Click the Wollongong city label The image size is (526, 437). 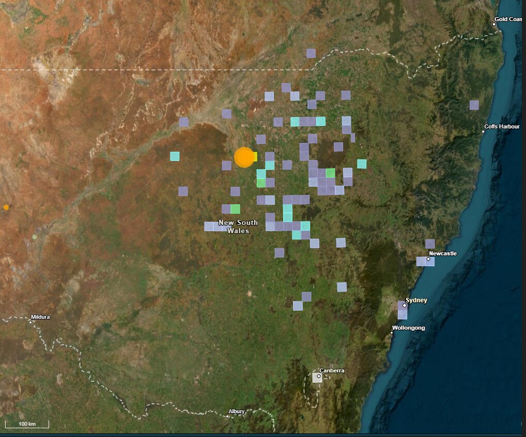408,328
